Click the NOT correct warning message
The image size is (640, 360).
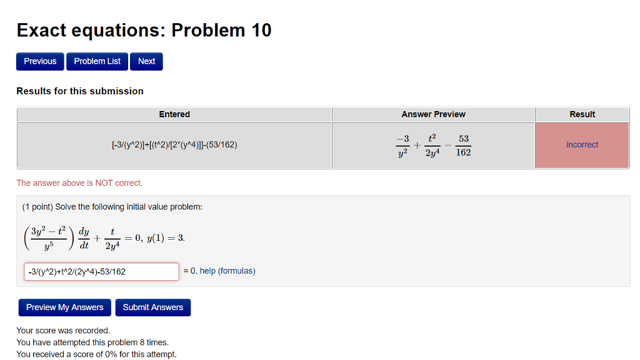point(79,183)
